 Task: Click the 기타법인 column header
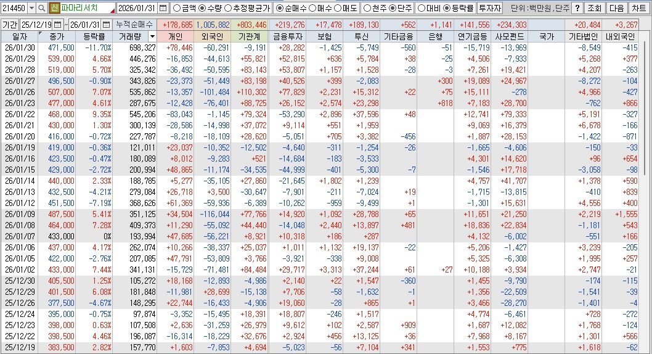[584, 36]
